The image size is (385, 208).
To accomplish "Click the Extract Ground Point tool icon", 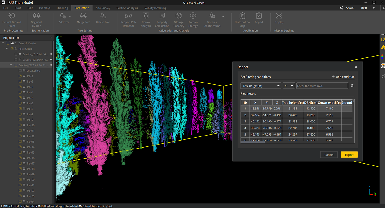I will point(12,16).
